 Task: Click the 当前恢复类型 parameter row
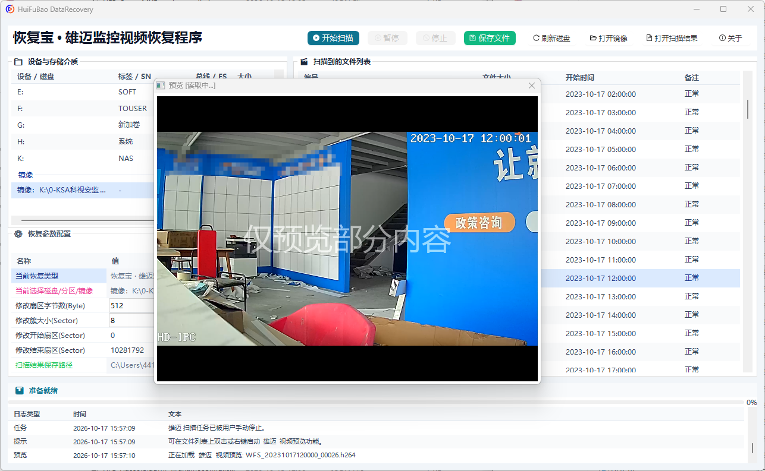83,276
